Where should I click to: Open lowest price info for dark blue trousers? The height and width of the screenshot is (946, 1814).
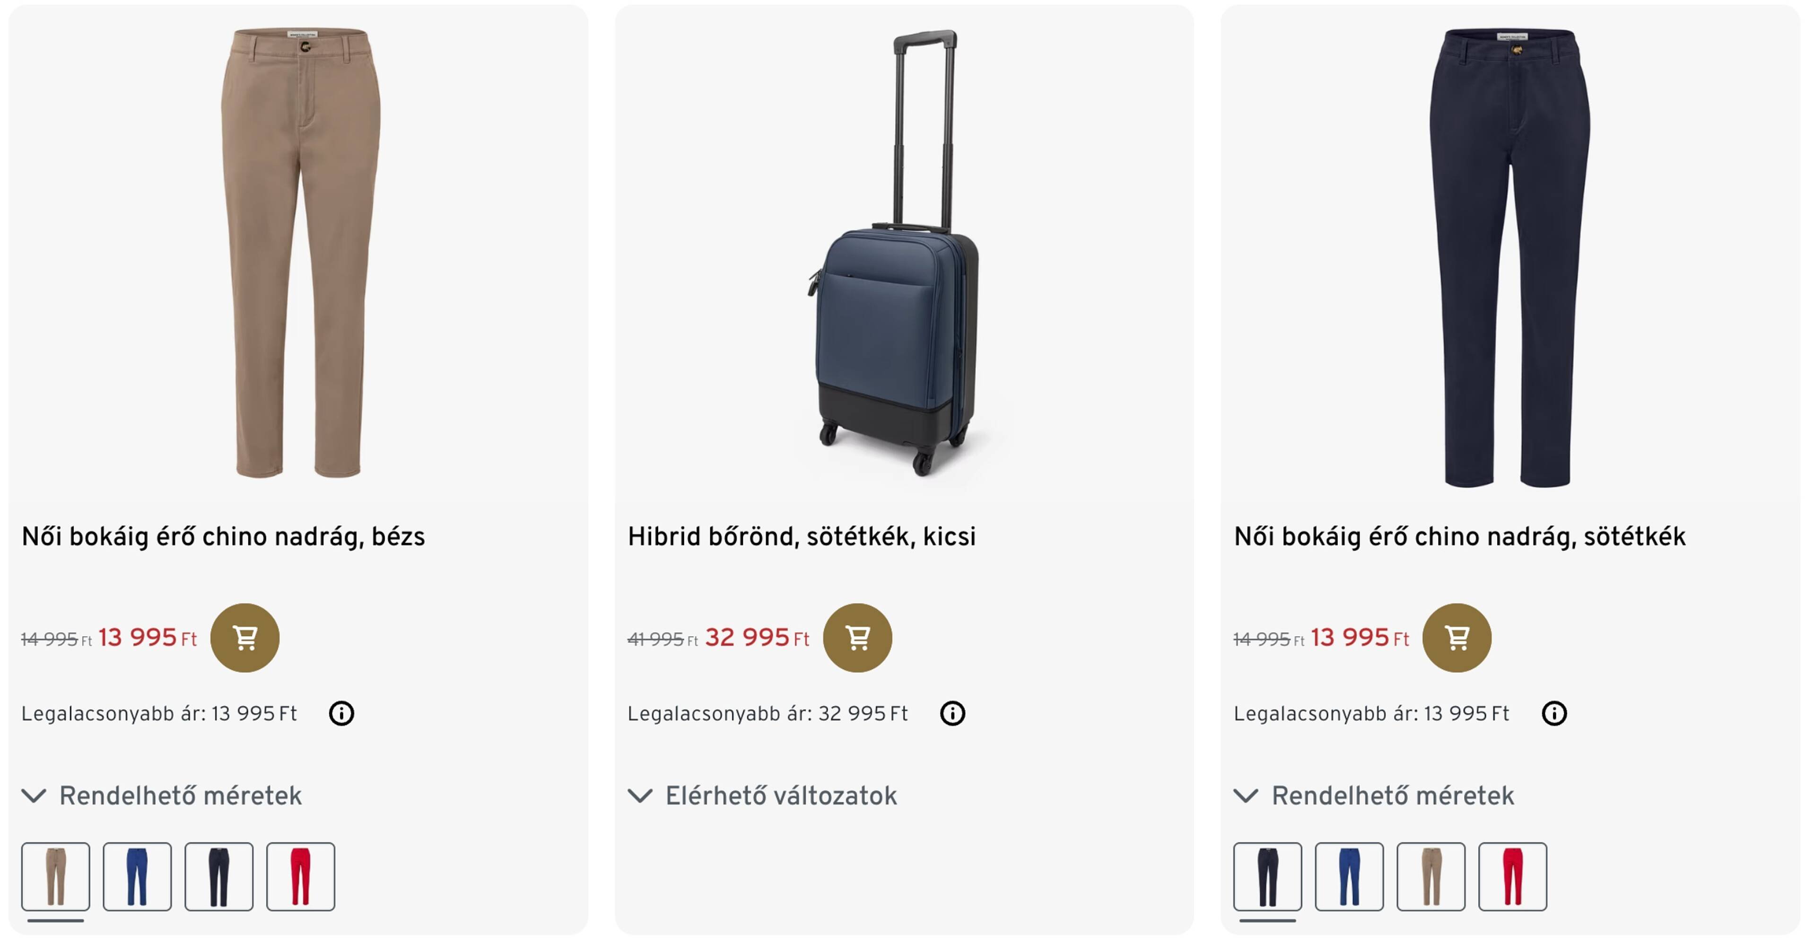tap(1553, 714)
